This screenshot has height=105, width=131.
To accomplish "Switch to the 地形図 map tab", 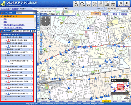I will tap(115, 14).
